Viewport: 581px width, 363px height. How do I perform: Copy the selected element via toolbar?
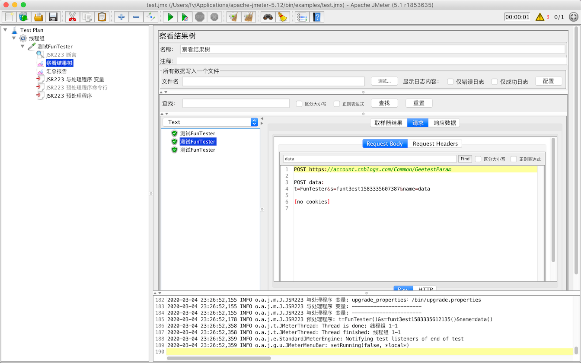point(87,17)
